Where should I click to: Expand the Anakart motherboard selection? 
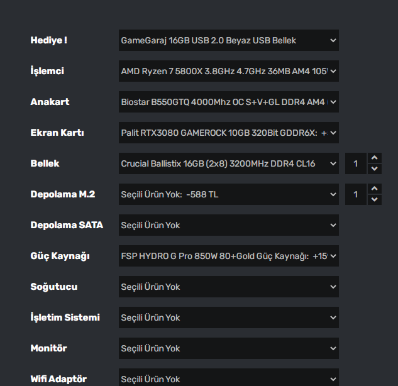[228, 102]
